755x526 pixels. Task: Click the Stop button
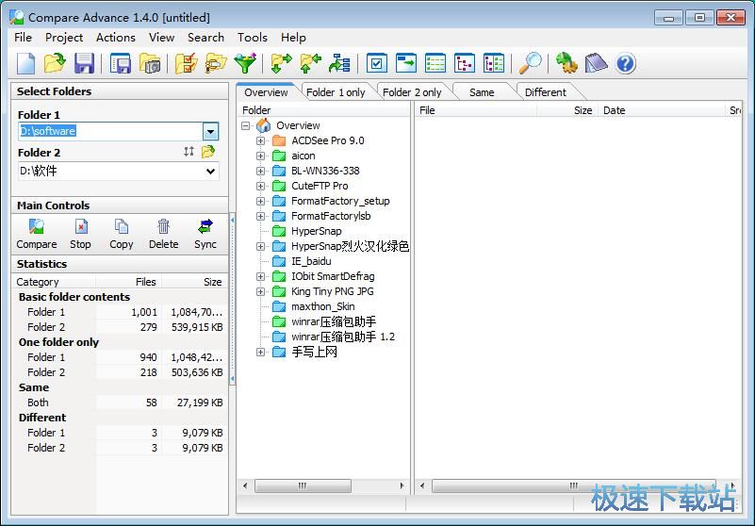pos(80,234)
